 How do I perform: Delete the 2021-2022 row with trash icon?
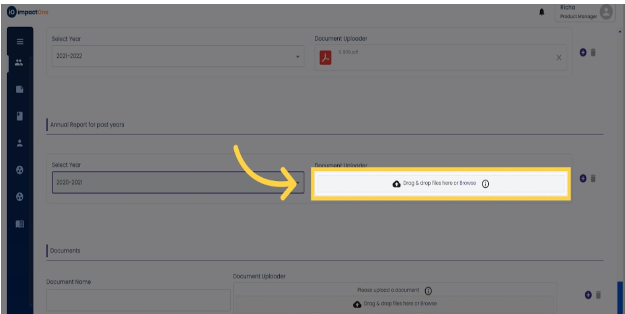[593, 52]
